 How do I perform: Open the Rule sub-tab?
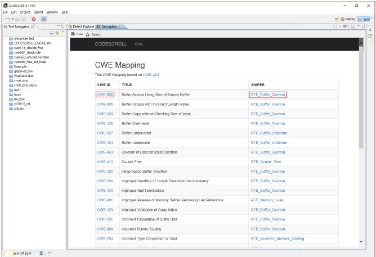[x=77, y=34]
